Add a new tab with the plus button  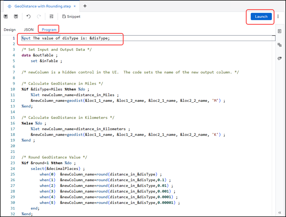[x=85, y=6]
